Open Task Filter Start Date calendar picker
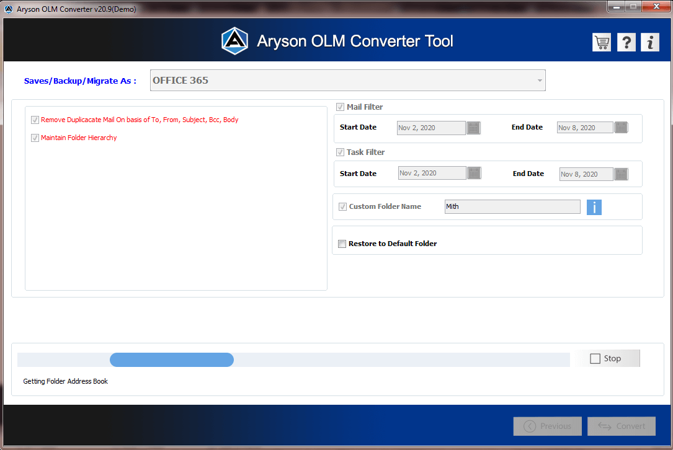 tap(474, 173)
